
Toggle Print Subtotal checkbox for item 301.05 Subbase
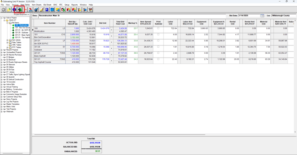(158, 47)
